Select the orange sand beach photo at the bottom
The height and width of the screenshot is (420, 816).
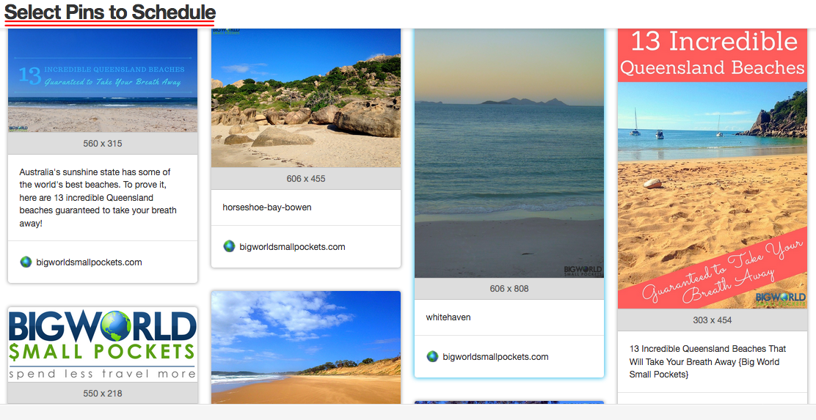(306, 347)
